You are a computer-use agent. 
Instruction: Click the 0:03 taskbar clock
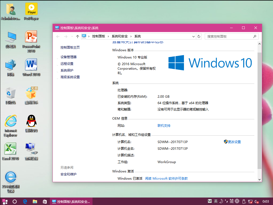[x=266, y=202]
